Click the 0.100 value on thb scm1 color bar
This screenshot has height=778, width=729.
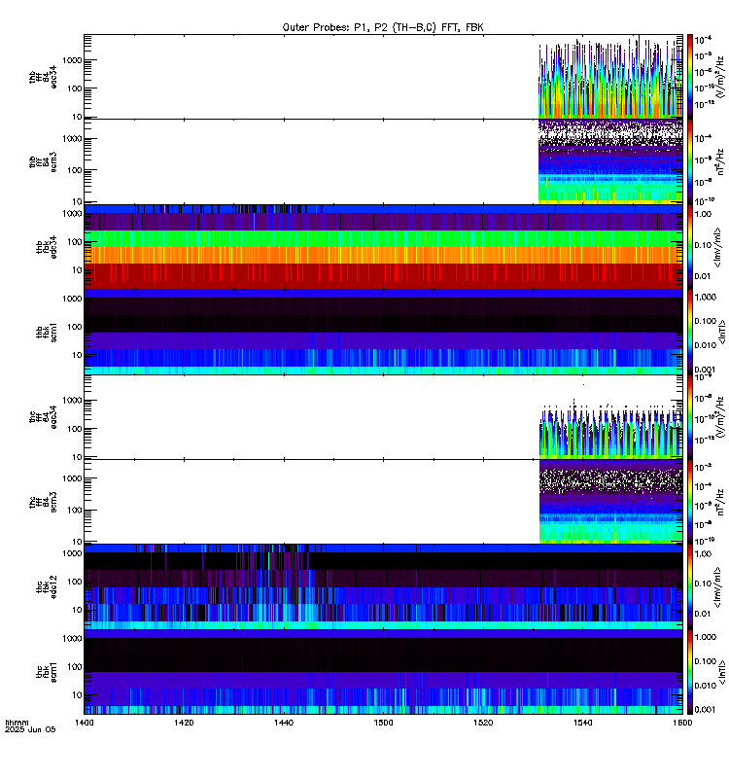(706, 322)
